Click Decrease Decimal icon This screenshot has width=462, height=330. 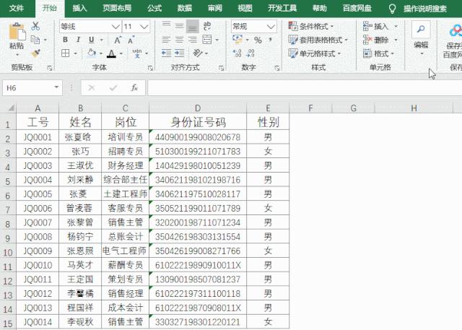[250, 53]
